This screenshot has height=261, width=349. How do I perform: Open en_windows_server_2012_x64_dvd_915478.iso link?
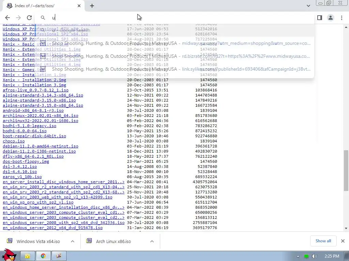coord(52,228)
